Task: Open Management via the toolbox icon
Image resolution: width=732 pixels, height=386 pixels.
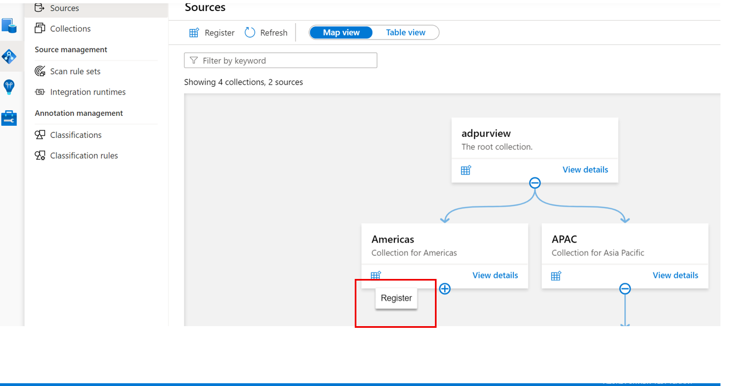Action: [x=9, y=118]
